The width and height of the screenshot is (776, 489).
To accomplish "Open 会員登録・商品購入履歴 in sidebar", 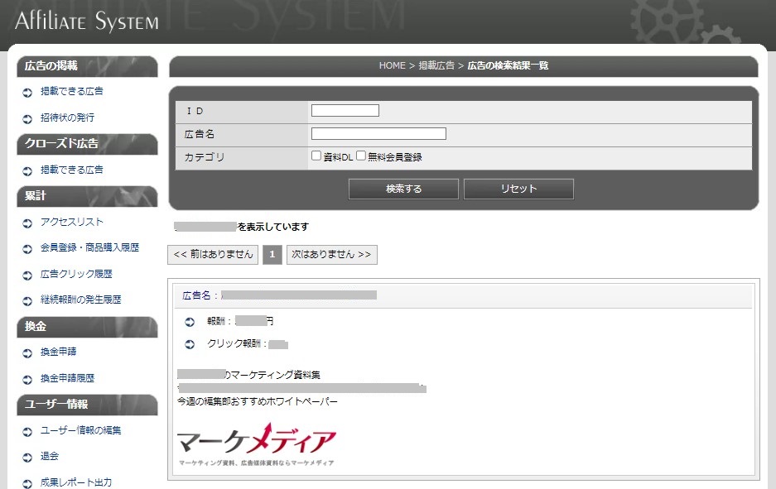I will click(89, 248).
